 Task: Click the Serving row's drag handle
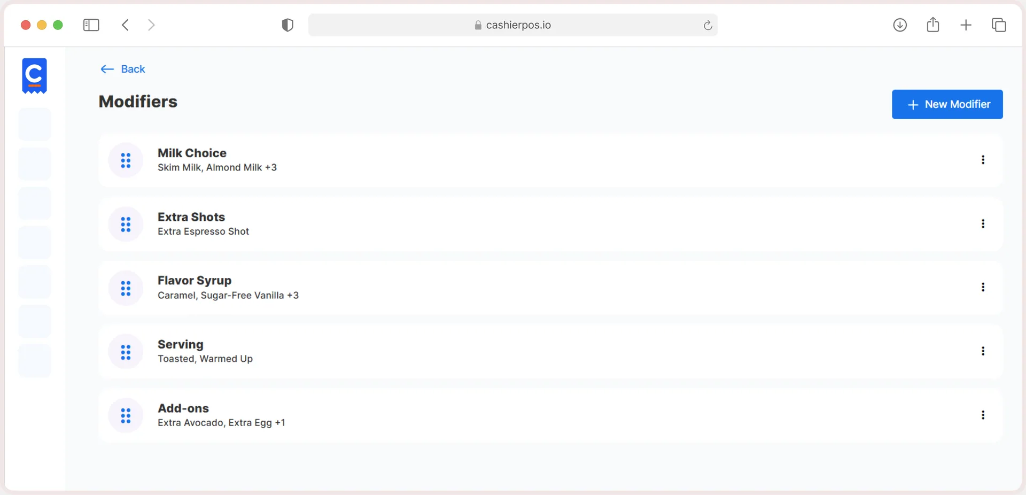126,352
